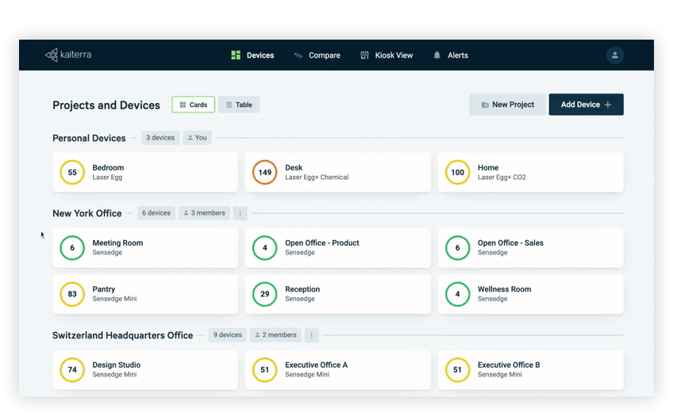Click the green 29 ring on Reception
This screenshot has width=673, height=416.
pos(264,294)
